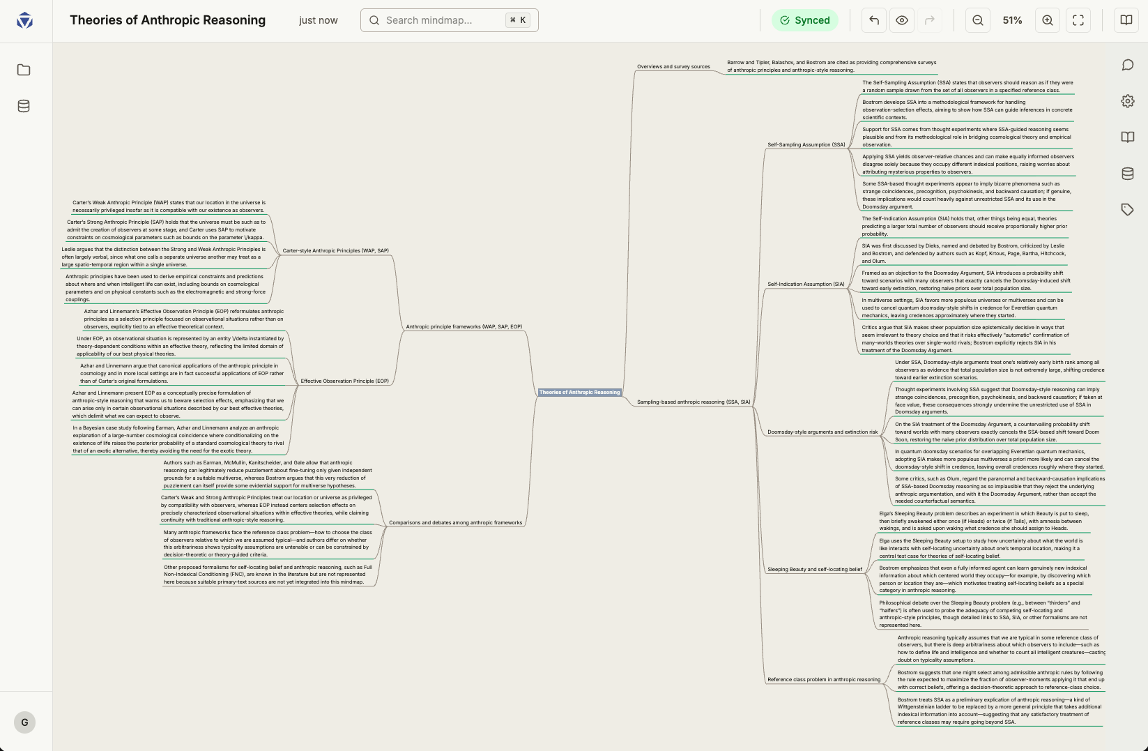Screen dimensions: 1148x751
Task: Select the Self-Sampling Assumption (SSA) node
Action: [x=806, y=145]
